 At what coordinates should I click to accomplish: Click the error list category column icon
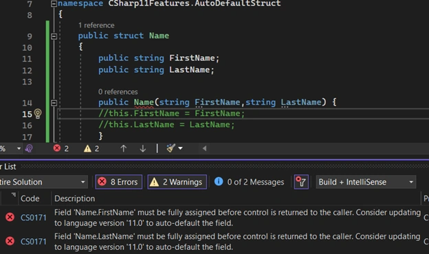click(14, 195)
